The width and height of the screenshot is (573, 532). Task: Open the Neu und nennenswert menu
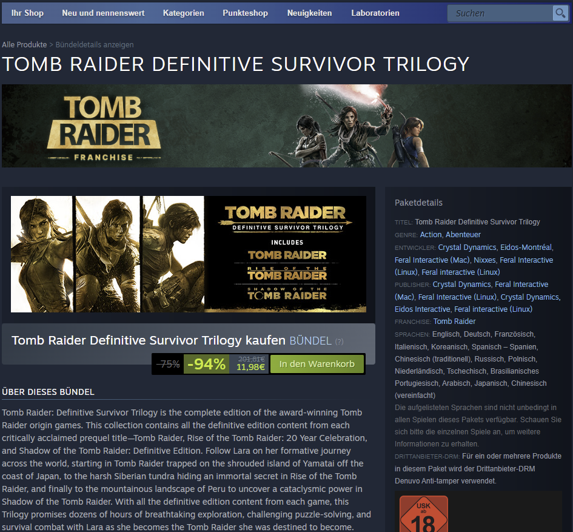[103, 13]
